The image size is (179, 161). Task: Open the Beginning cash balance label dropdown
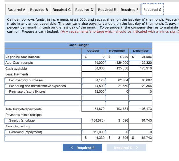pos(43,57)
